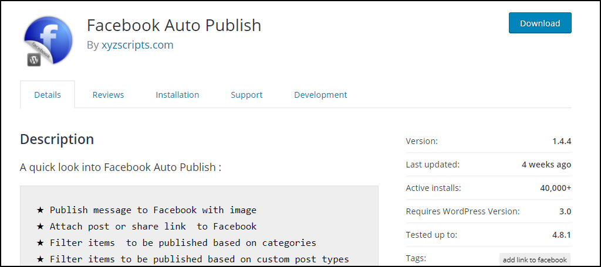
Task: View the Development tab
Action: pyautogui.click(x=320, y=94)
